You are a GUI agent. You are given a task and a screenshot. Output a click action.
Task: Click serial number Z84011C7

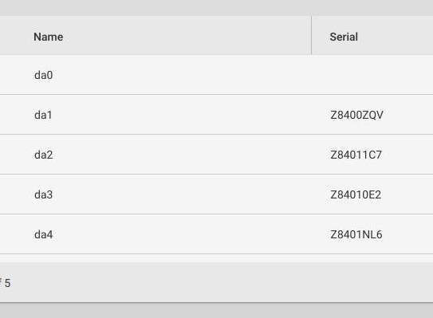click(356, 155)
